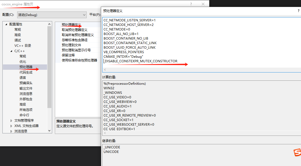Select the 预处理器 tree item
Viewport: 301px width, 166px height.
26,67
